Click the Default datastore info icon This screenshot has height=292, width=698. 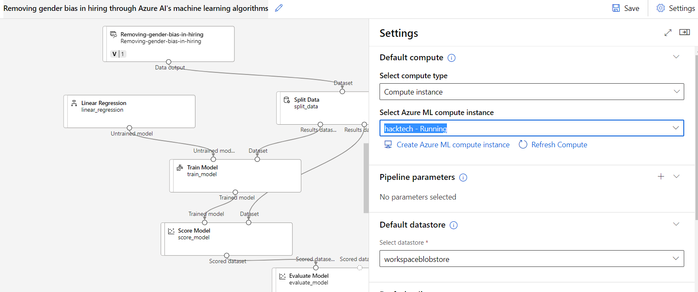pos(454,225)
